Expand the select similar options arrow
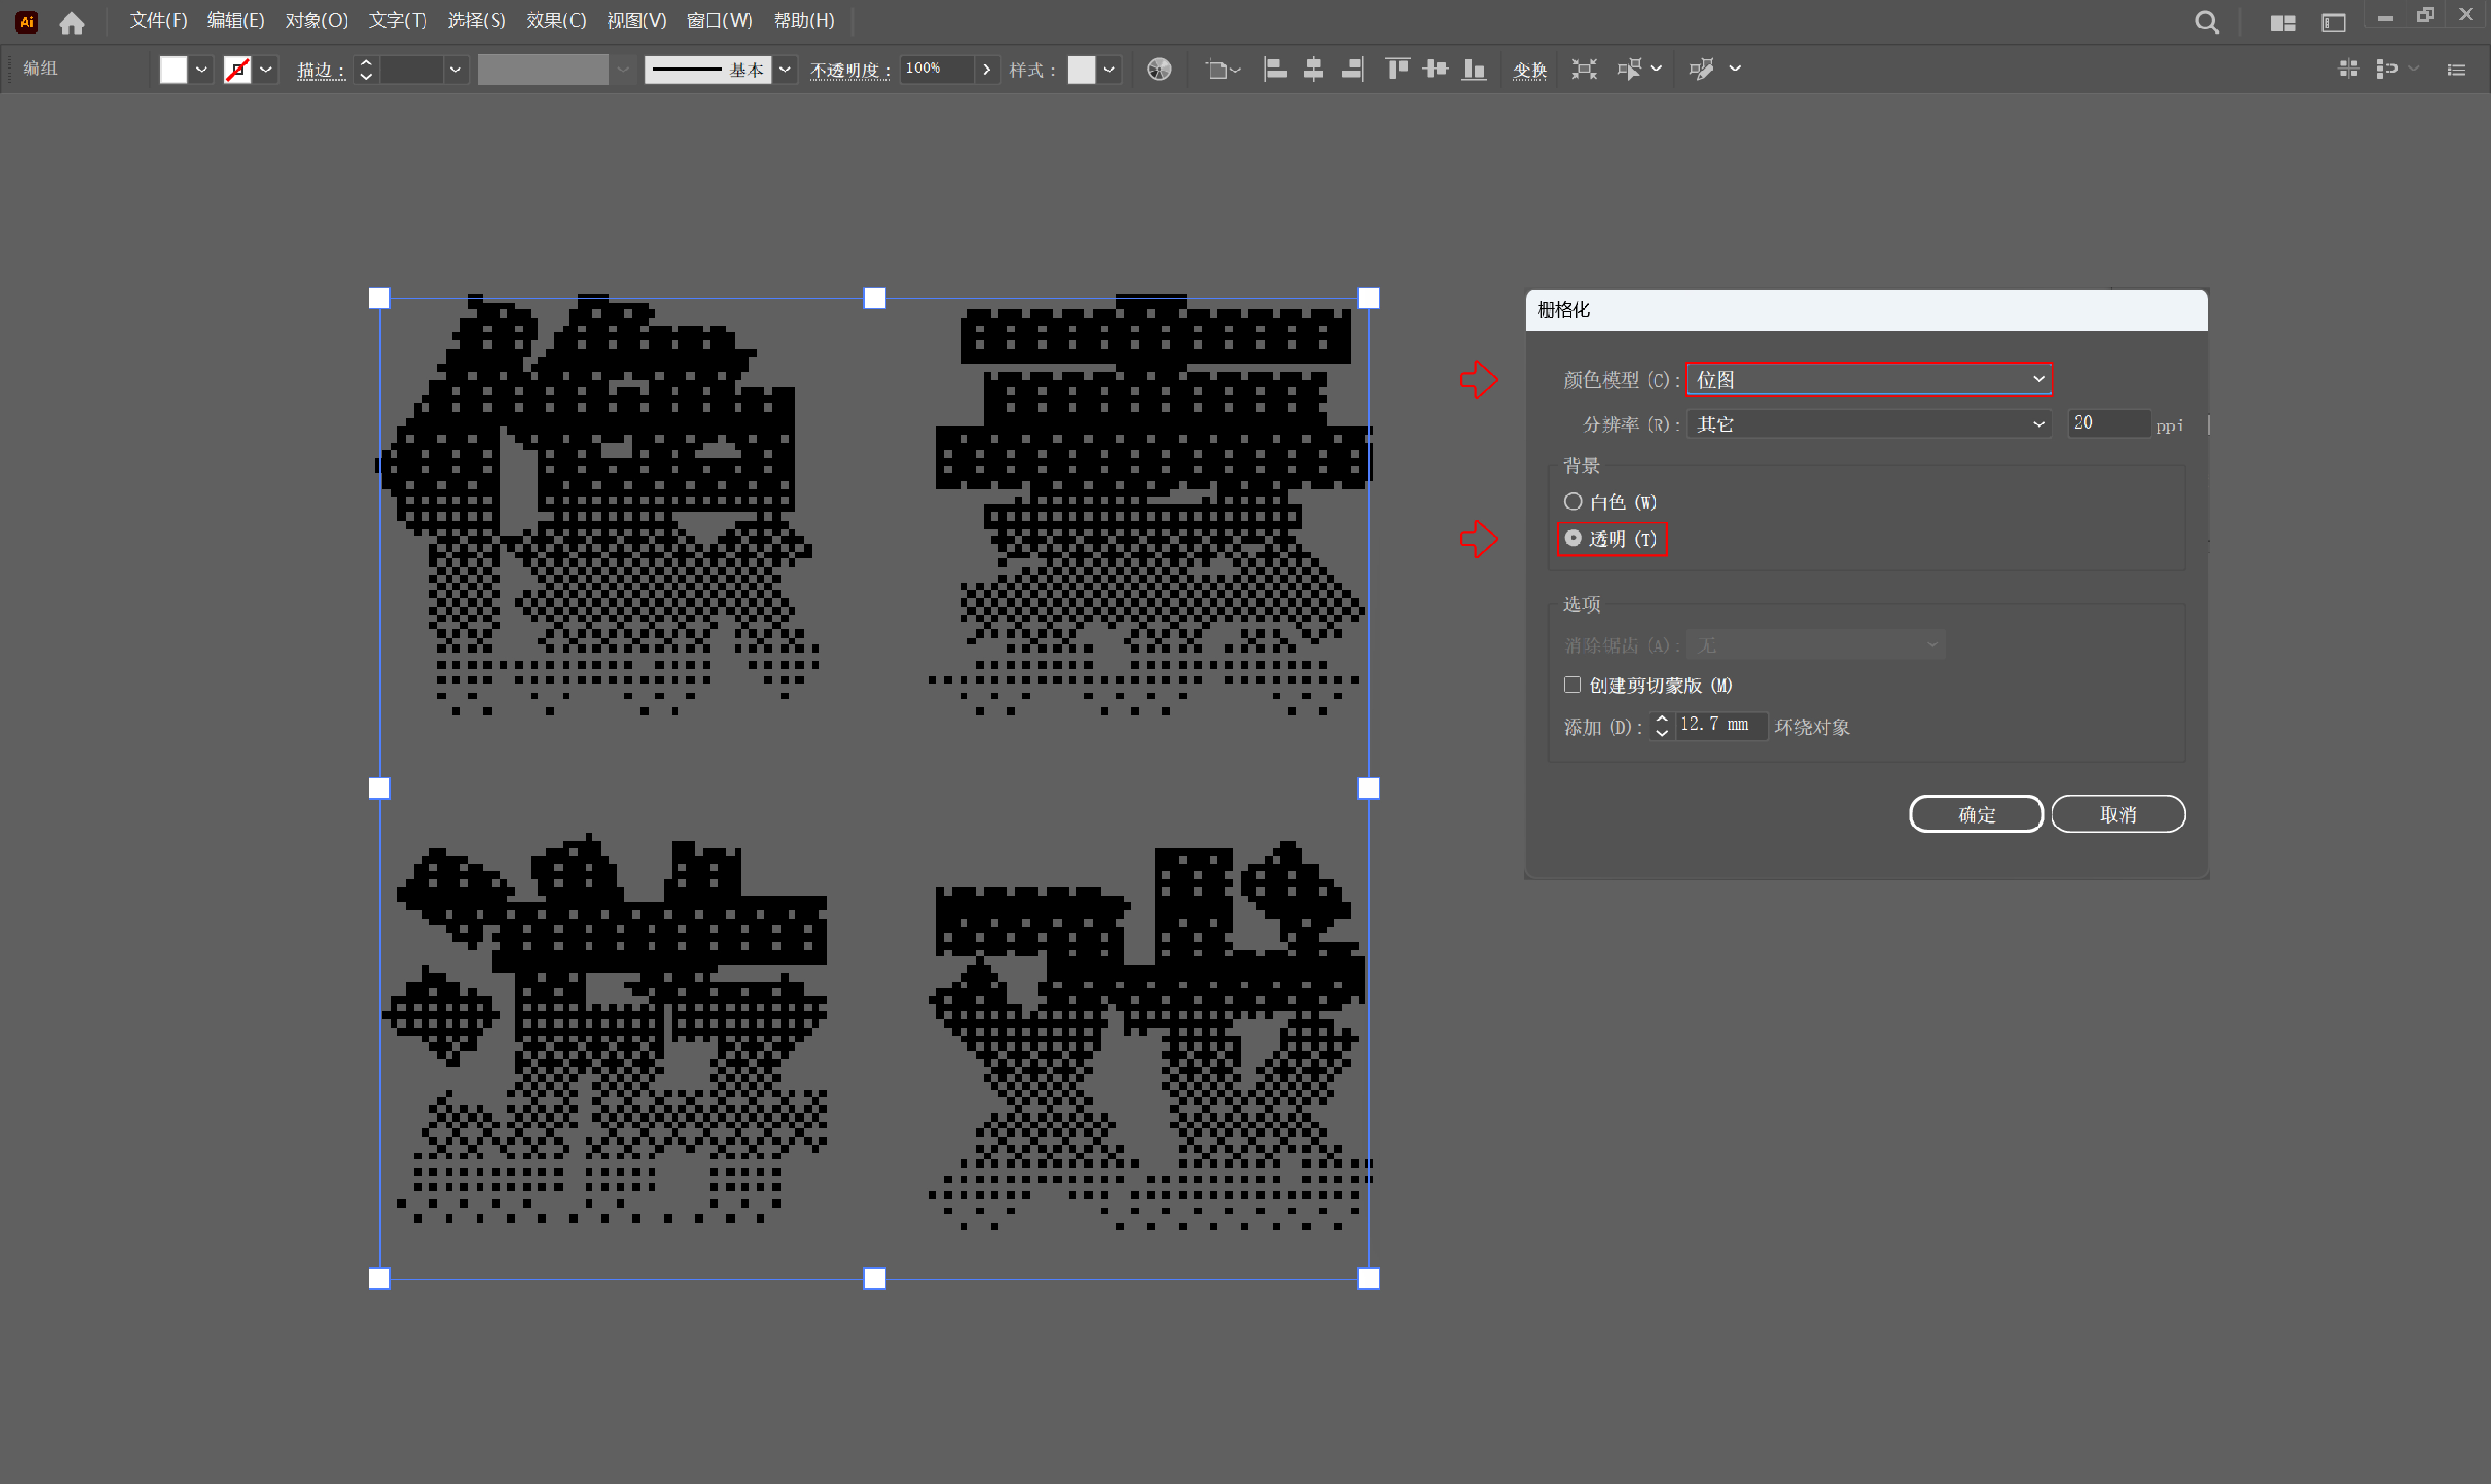Screen dimensions: 2491x1484 [1656, 69]
